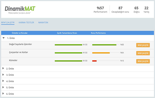Collapse the 1. Ünite section arrow
The image size is (155, 98).
point(3,38)
